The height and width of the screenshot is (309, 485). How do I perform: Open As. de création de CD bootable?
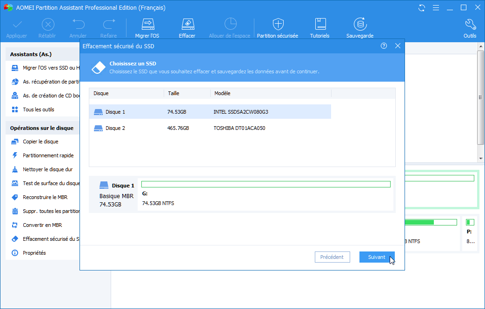[46, 96]
